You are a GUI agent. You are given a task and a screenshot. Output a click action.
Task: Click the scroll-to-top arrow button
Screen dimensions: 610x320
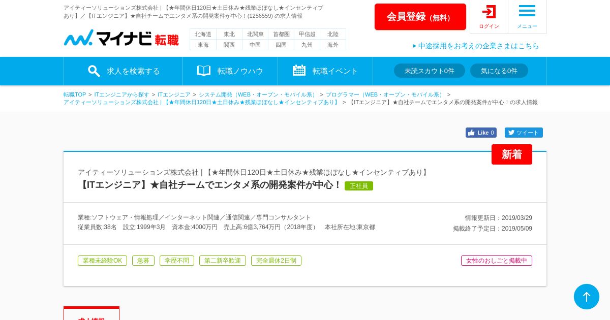click(x=587, y=297)
